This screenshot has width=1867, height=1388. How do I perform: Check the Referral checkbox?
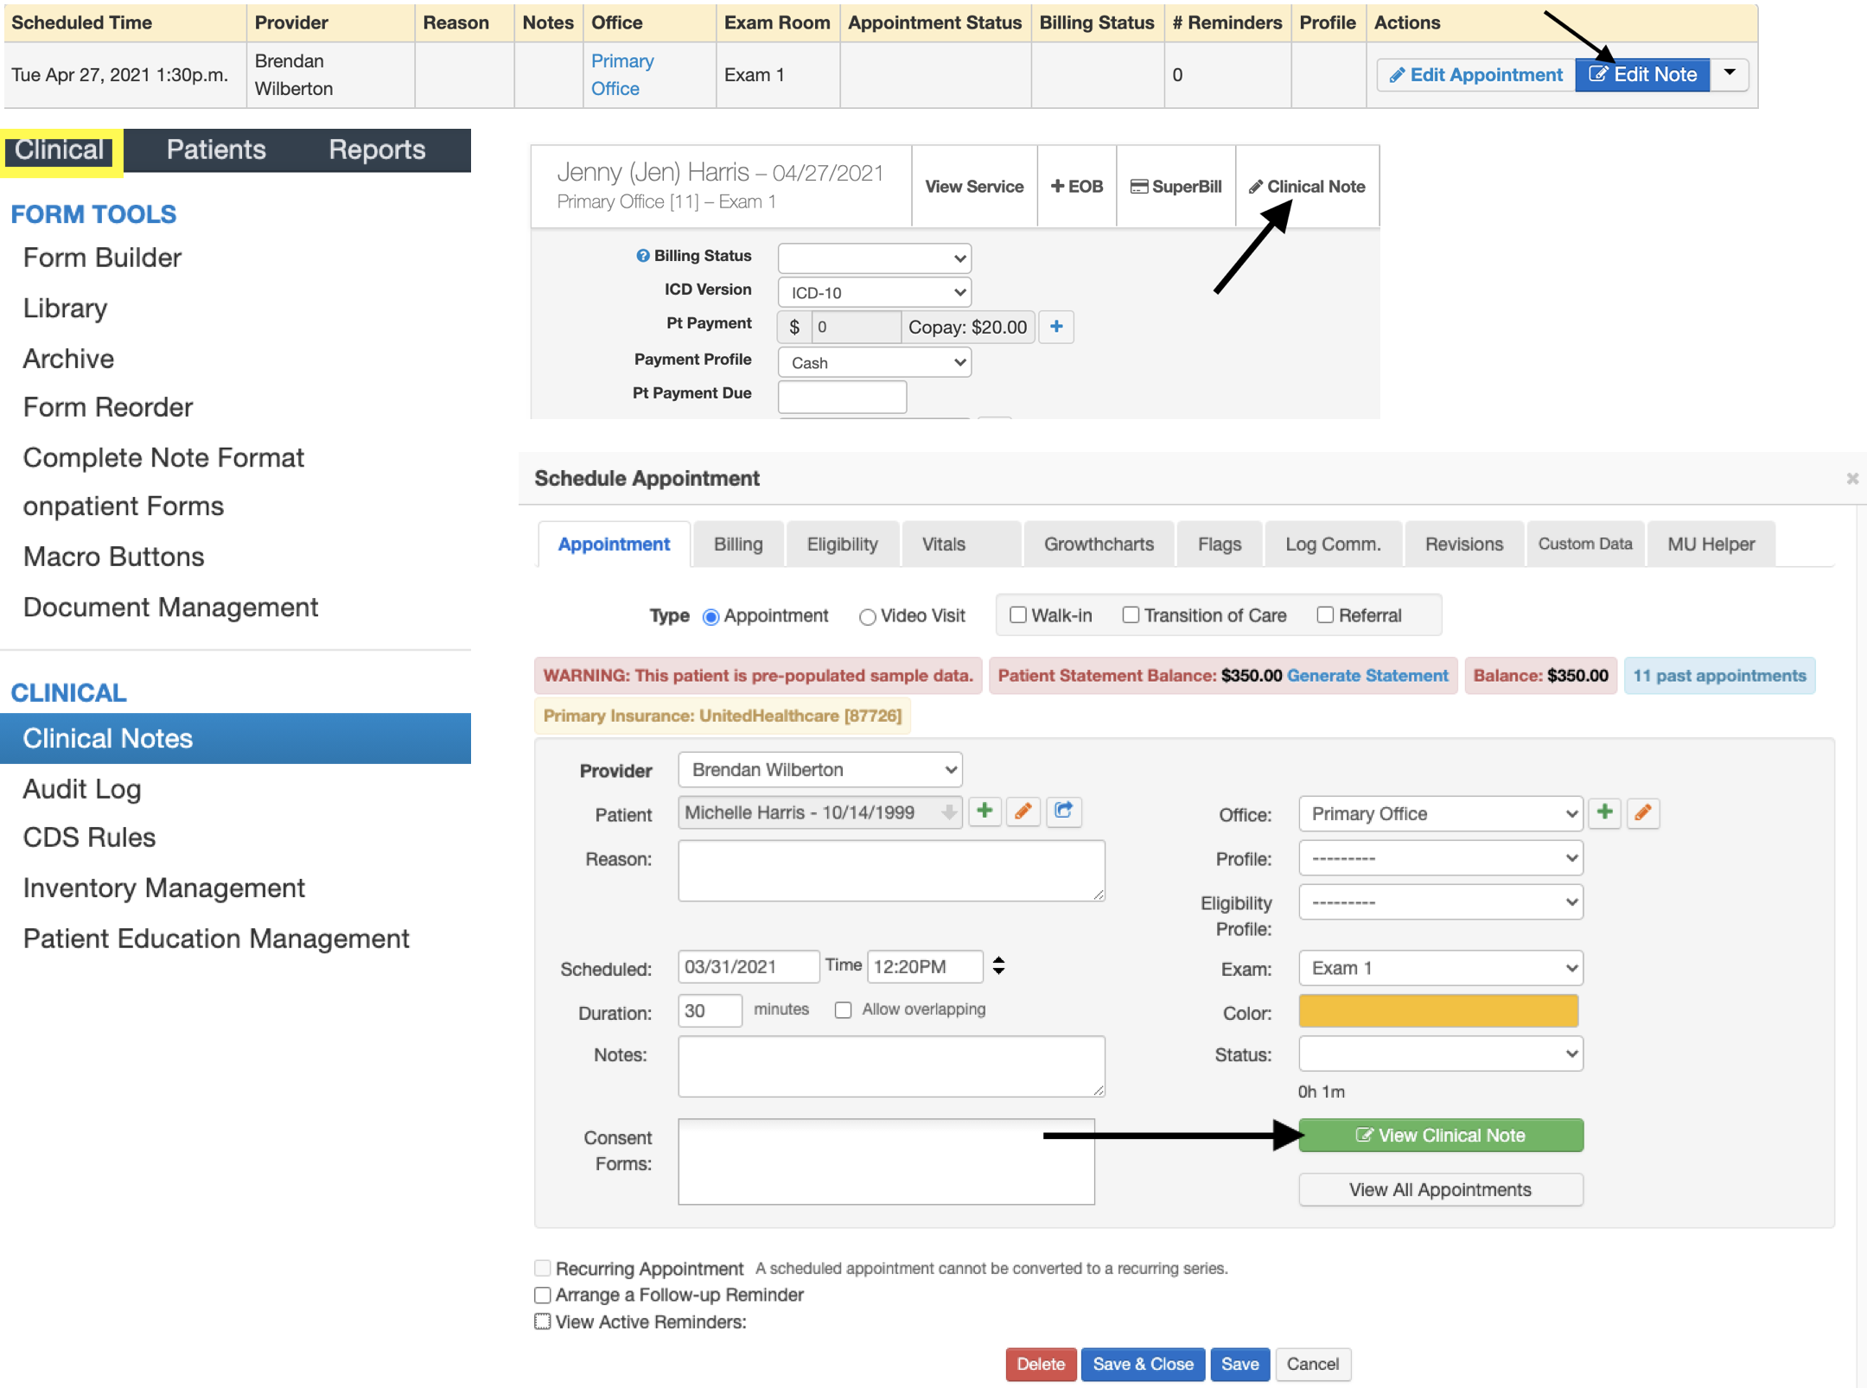click(1325, 615)
